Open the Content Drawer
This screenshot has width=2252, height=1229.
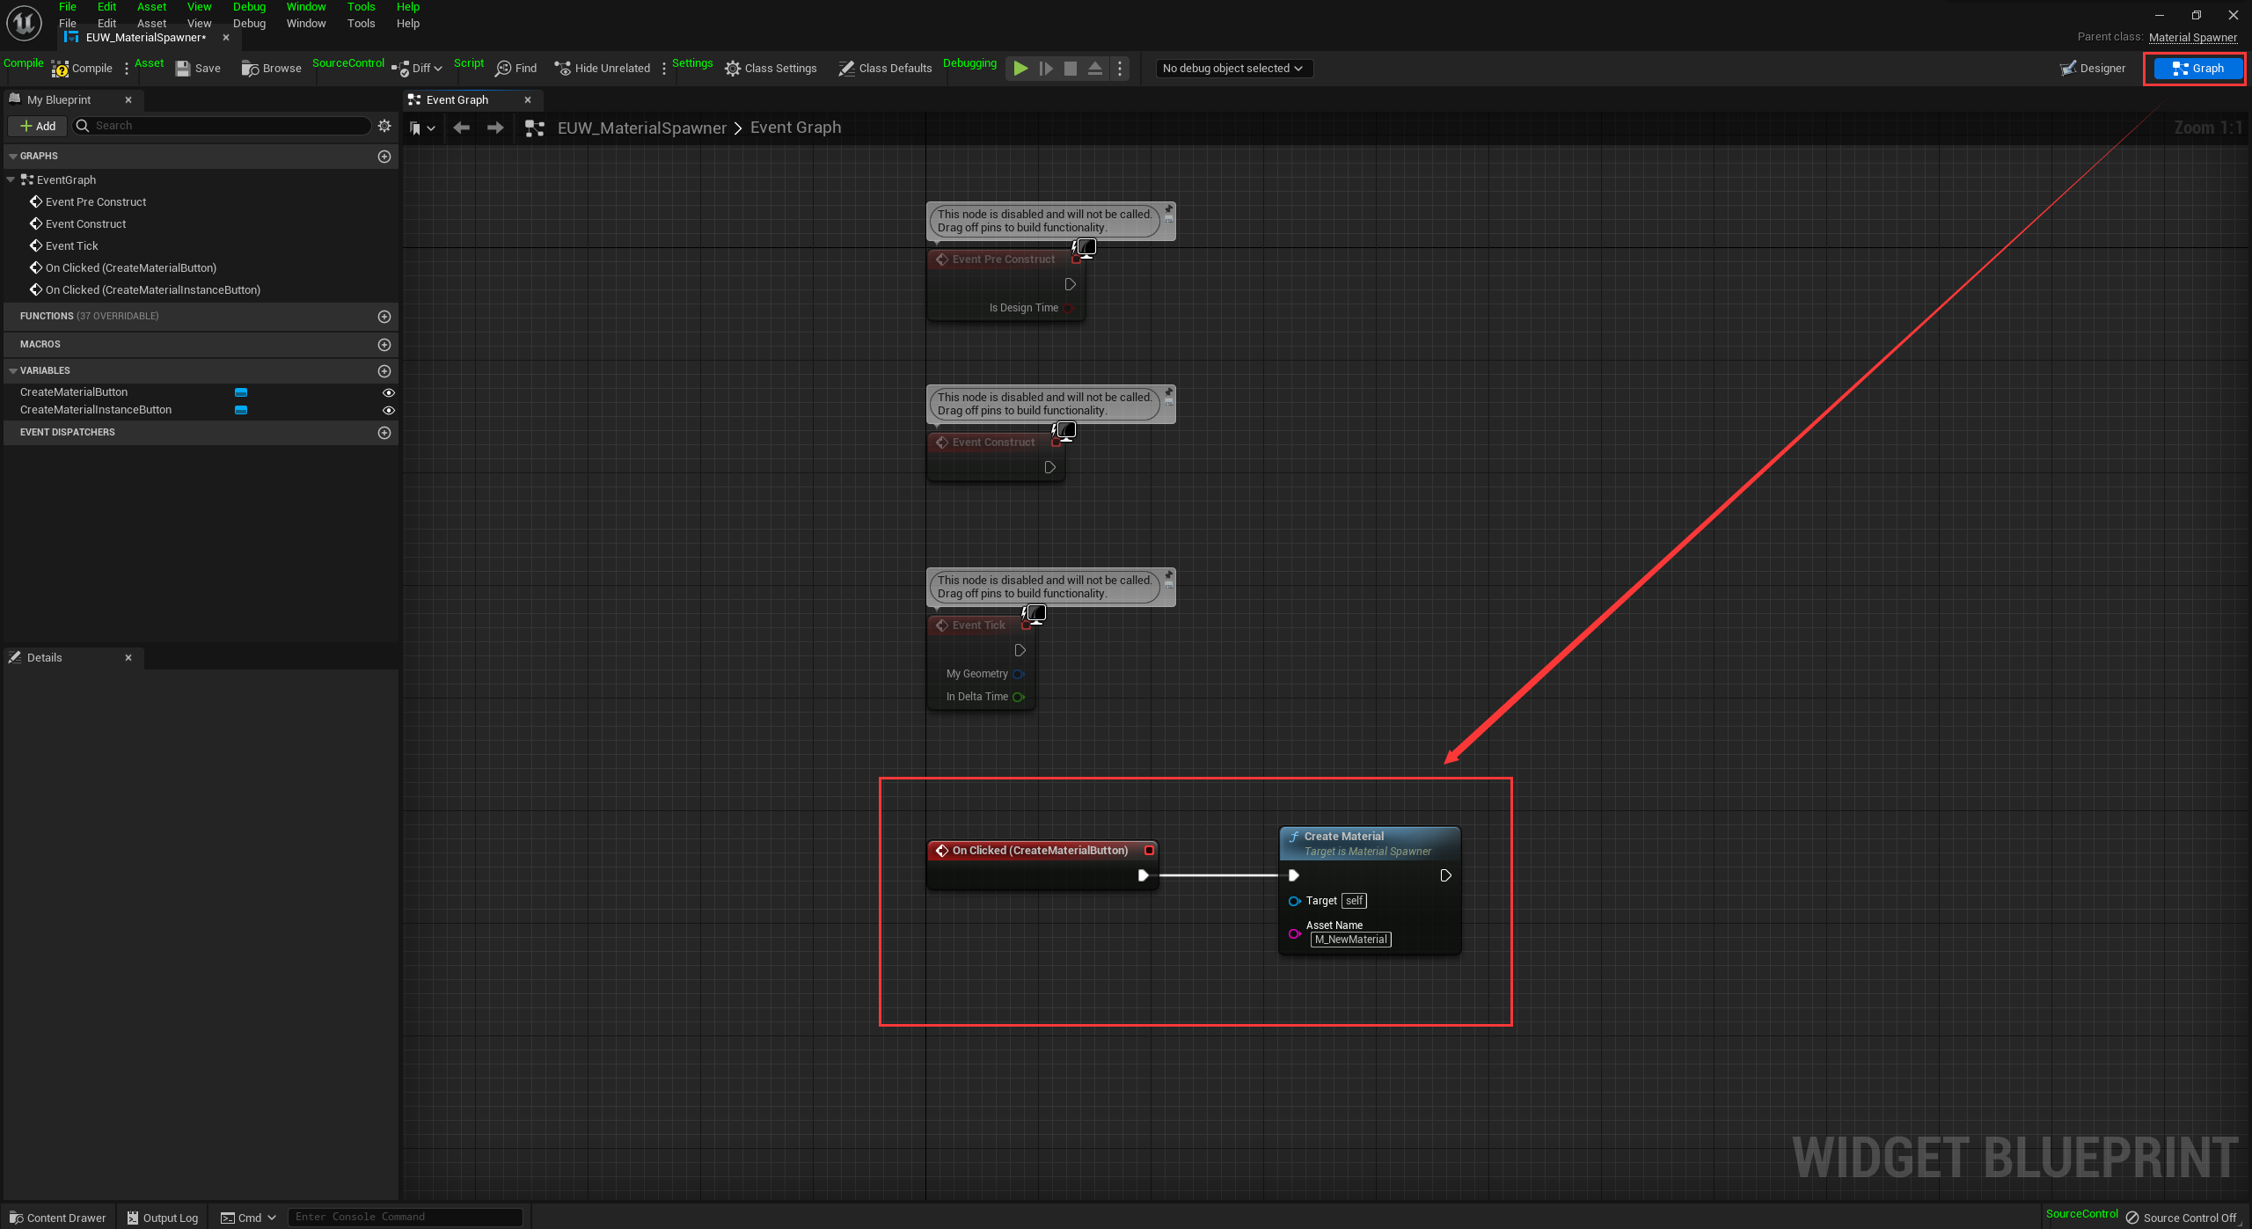click(58, 1218)
